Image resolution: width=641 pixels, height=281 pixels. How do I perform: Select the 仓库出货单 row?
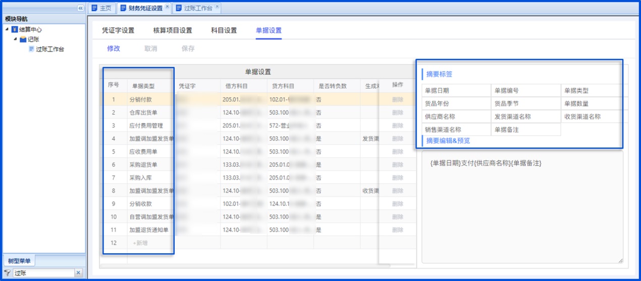[x=257, y=112]
